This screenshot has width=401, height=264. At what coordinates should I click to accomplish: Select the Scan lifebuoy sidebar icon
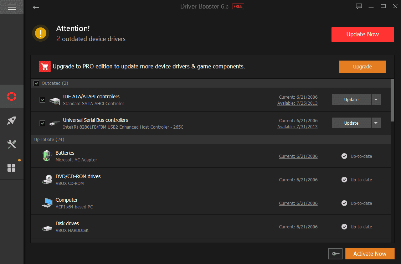[x=11, y=96]
